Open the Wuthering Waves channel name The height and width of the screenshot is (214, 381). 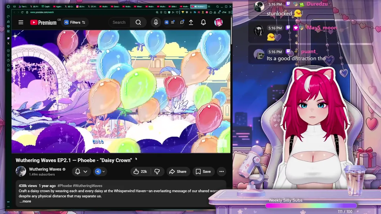pyautogui.click(x=45, y=169)
